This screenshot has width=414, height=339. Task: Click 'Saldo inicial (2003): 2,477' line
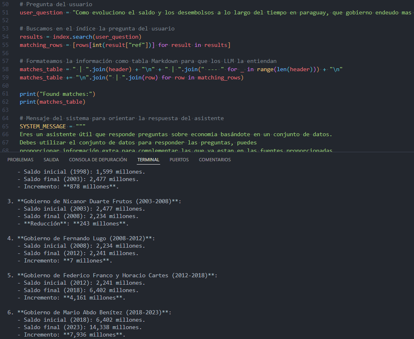click(81, 209)
